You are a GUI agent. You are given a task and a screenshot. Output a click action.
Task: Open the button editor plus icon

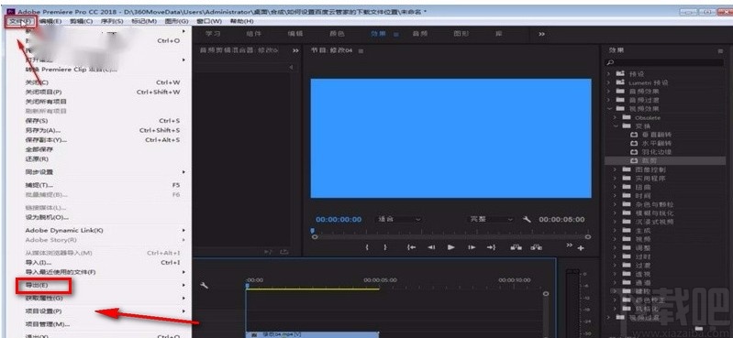tap(581, 248)
